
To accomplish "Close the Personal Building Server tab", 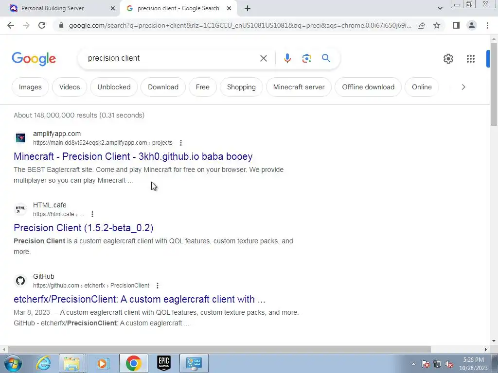I will [x=113, y=9].
